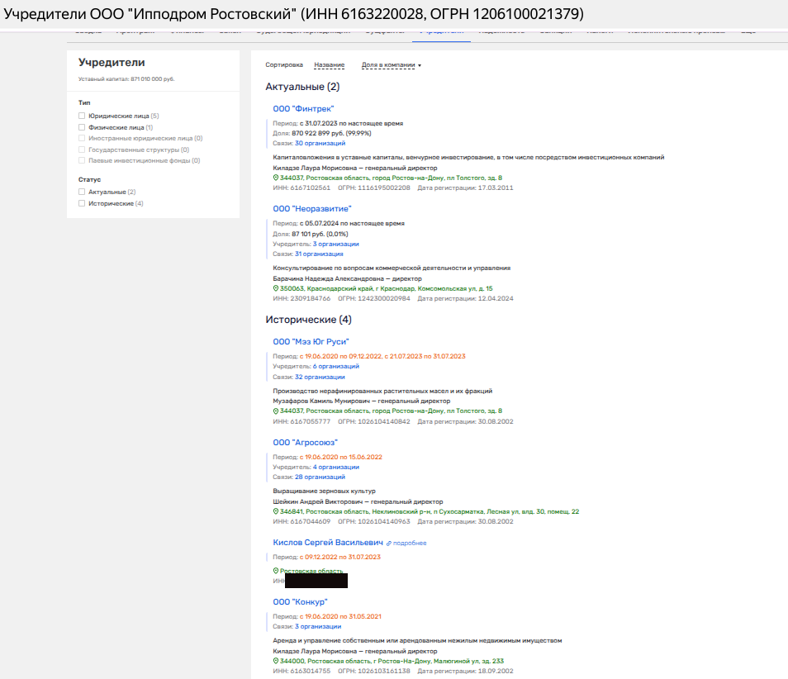The height and width of the screenshot is (679, 788).
Task: Open Кислов Сергей Васильевич profile link
Action: click(328, 543)
